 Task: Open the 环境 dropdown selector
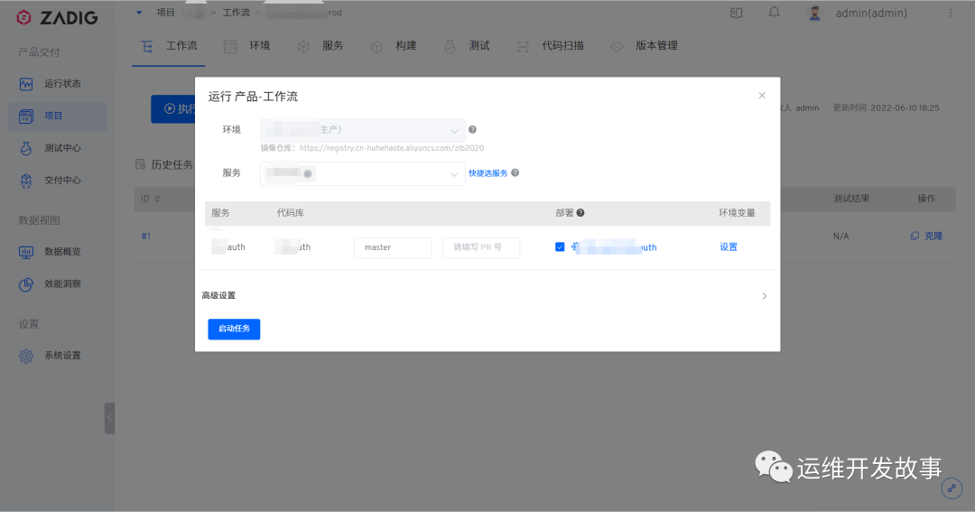tap(362, 130)
